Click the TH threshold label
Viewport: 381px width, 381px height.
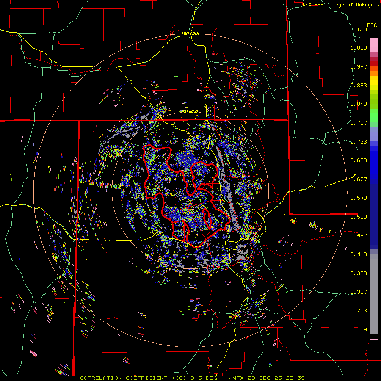pyautogui.click(x=364, y=330)
